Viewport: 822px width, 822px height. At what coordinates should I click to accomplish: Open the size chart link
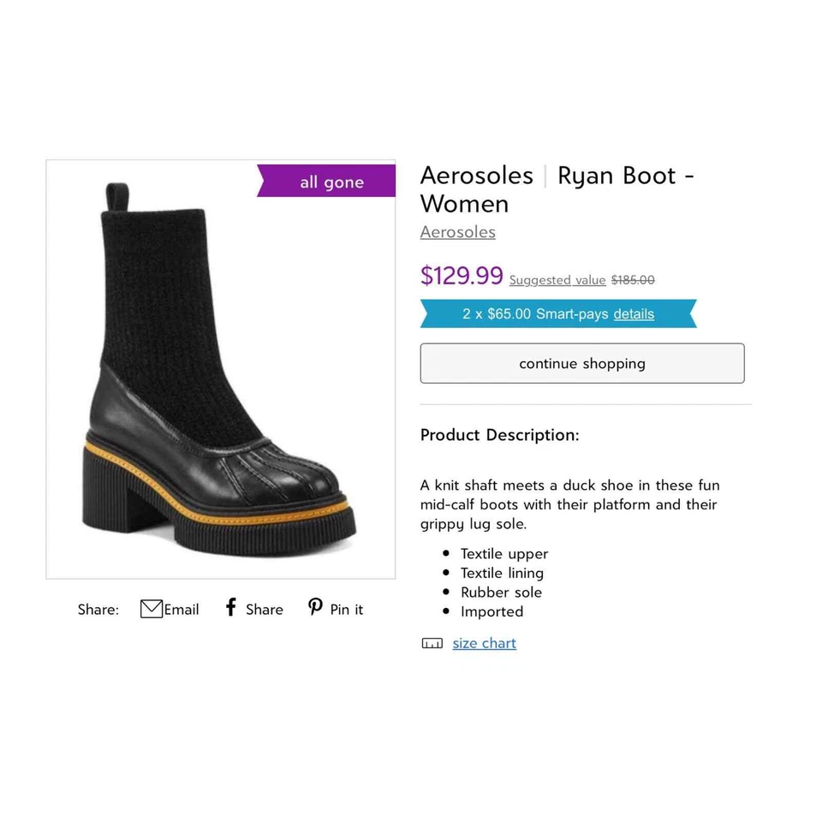tap(484, 643)
